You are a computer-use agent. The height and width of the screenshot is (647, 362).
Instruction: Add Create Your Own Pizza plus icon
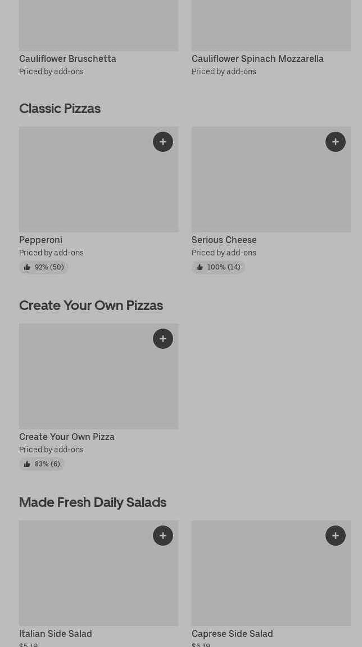point(163,339)
